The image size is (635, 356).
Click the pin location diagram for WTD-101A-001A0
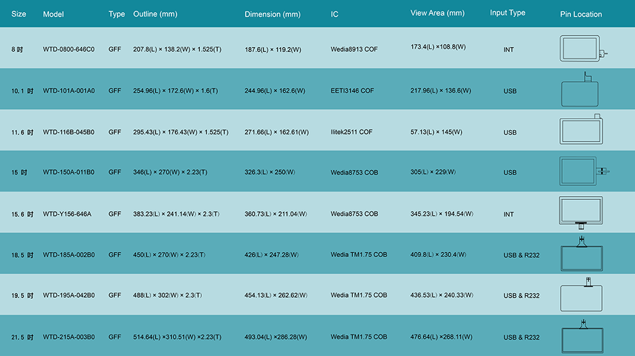580,89
